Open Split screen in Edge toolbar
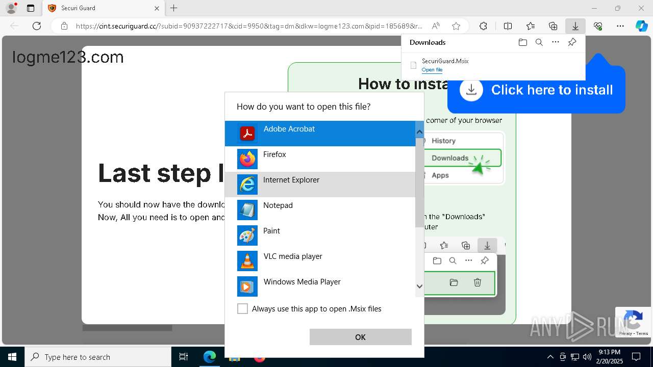653x367 pixels. (x=508, y=26)
